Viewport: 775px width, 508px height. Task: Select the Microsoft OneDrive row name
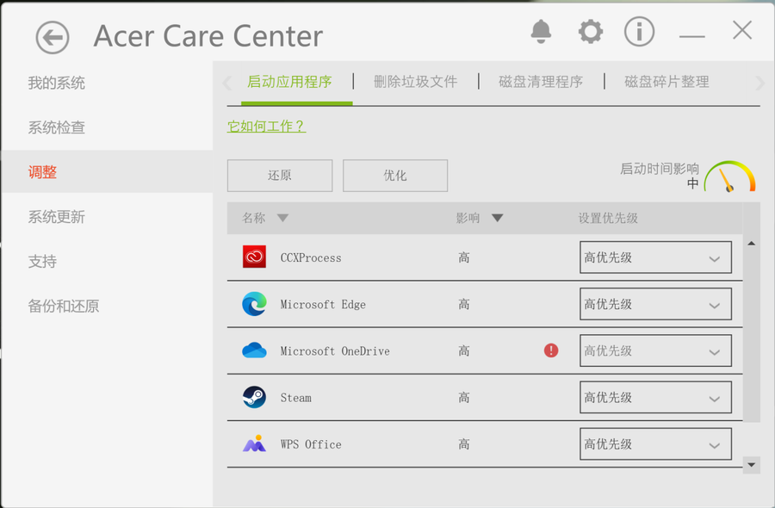335,350
